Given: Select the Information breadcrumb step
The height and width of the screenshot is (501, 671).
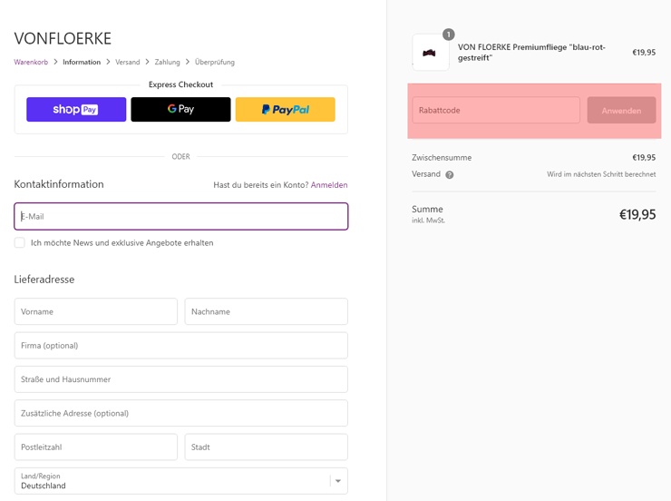Looking at the screenshot, I should (x=82, y=62).
